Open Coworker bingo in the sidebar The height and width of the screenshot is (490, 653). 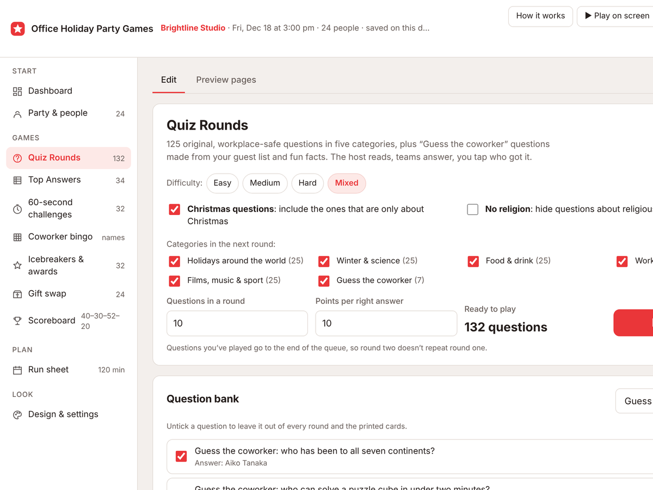[x=69, y=237]
